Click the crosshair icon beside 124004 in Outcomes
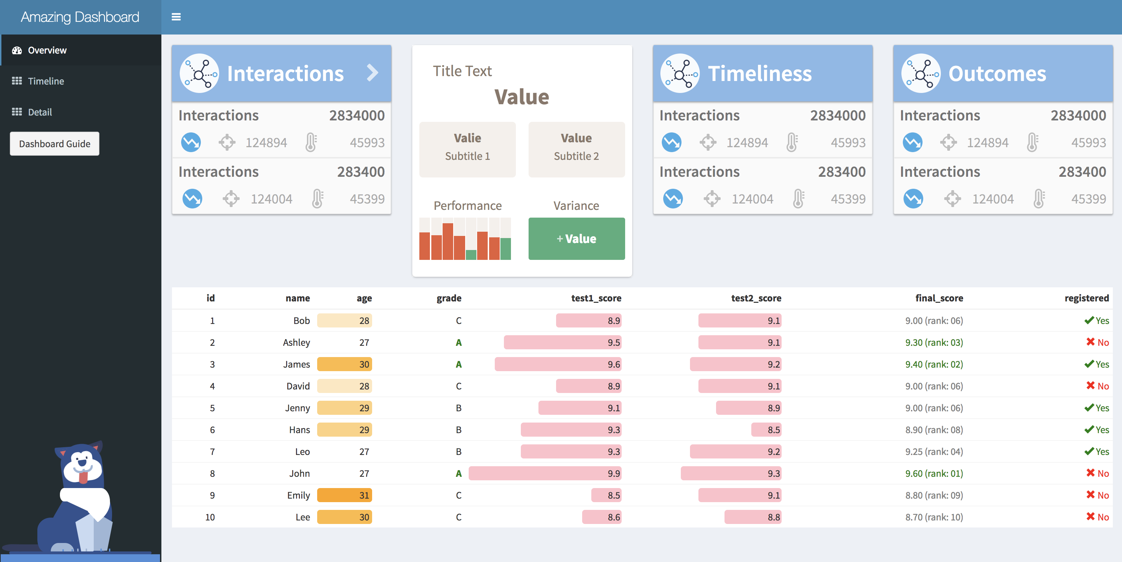Viewport: 1122px width, 562px height. 952,199
